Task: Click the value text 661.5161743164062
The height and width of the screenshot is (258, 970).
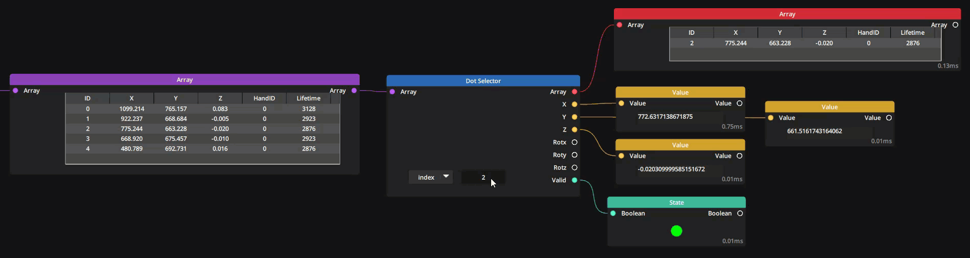Action: click(x=814, y=131)
